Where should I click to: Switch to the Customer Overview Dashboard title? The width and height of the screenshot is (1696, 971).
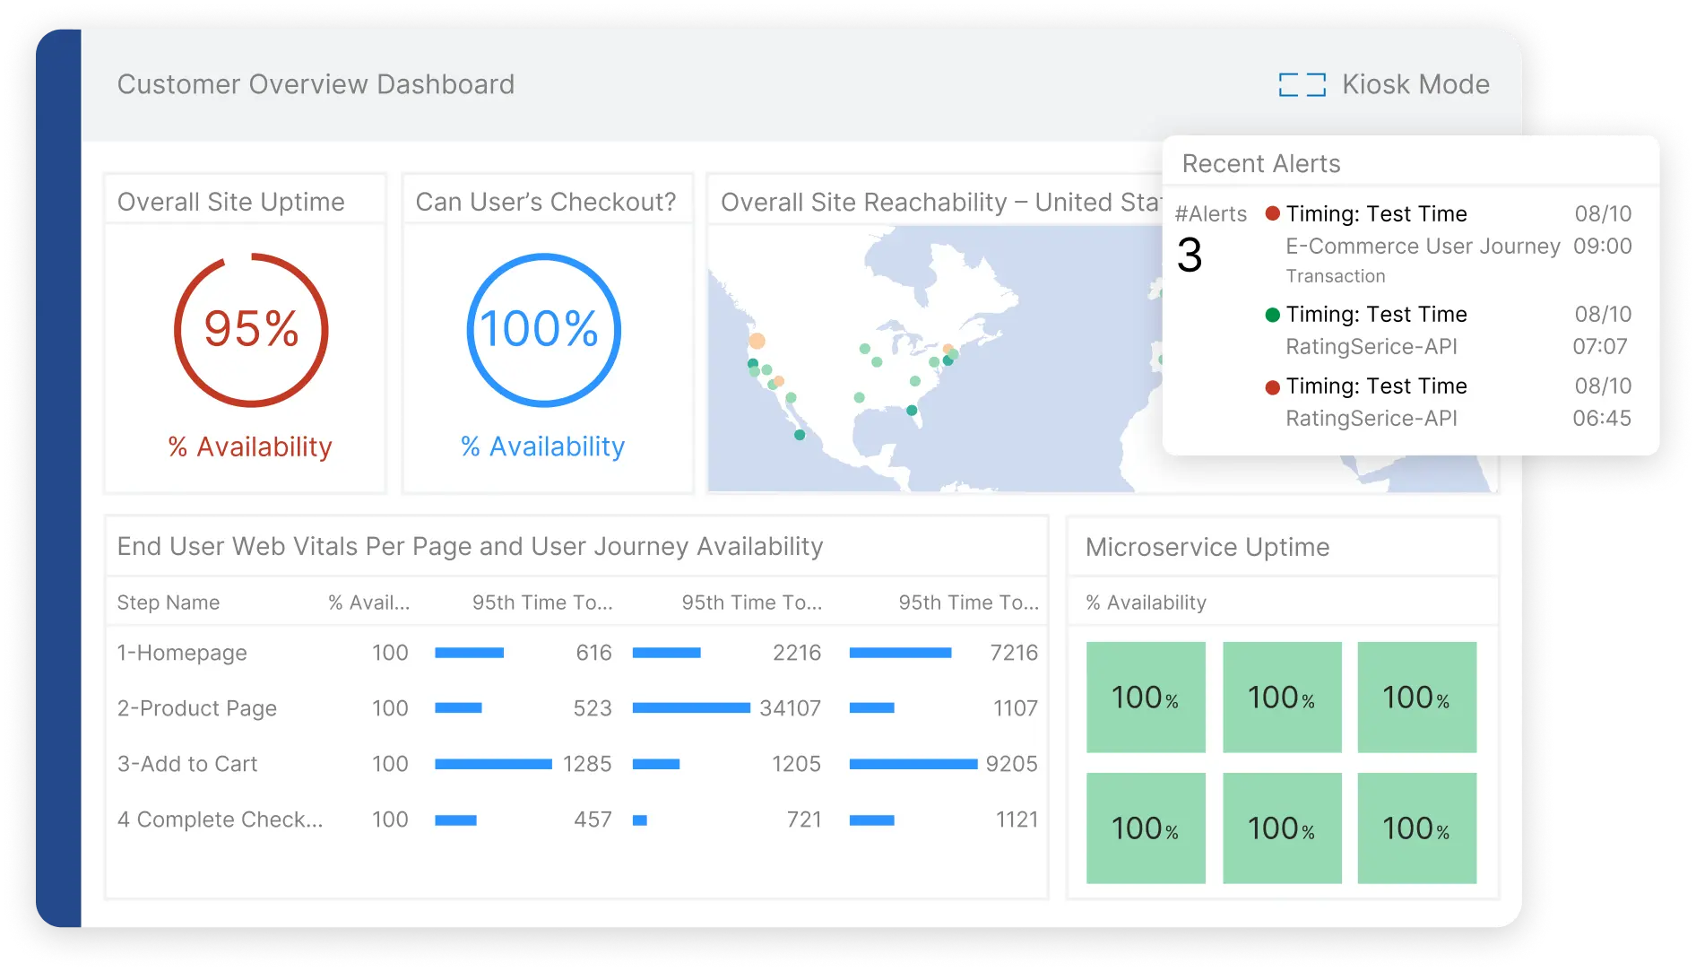tap(316, 83)
